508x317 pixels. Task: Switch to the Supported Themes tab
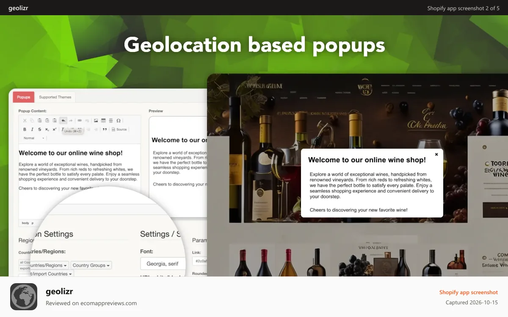coord(55,97)
